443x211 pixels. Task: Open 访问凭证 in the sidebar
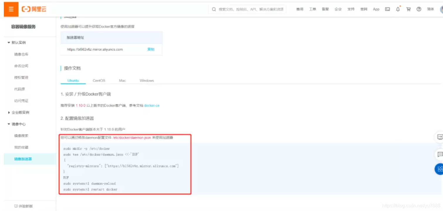[21, 101]
